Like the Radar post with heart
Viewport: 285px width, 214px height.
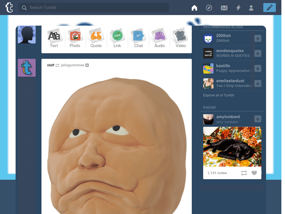pos(254,173)
